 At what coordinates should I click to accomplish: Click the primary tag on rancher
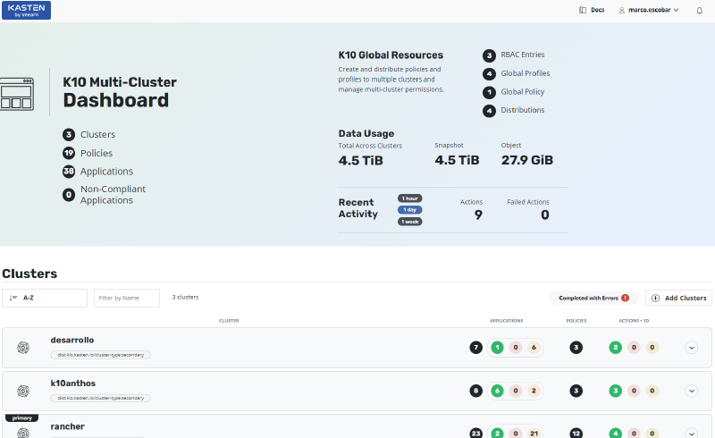pos(21,418)
